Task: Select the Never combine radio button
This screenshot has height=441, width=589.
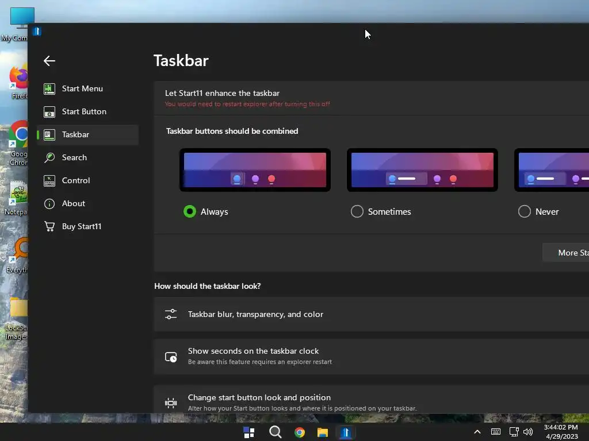Action: point(525,211)
